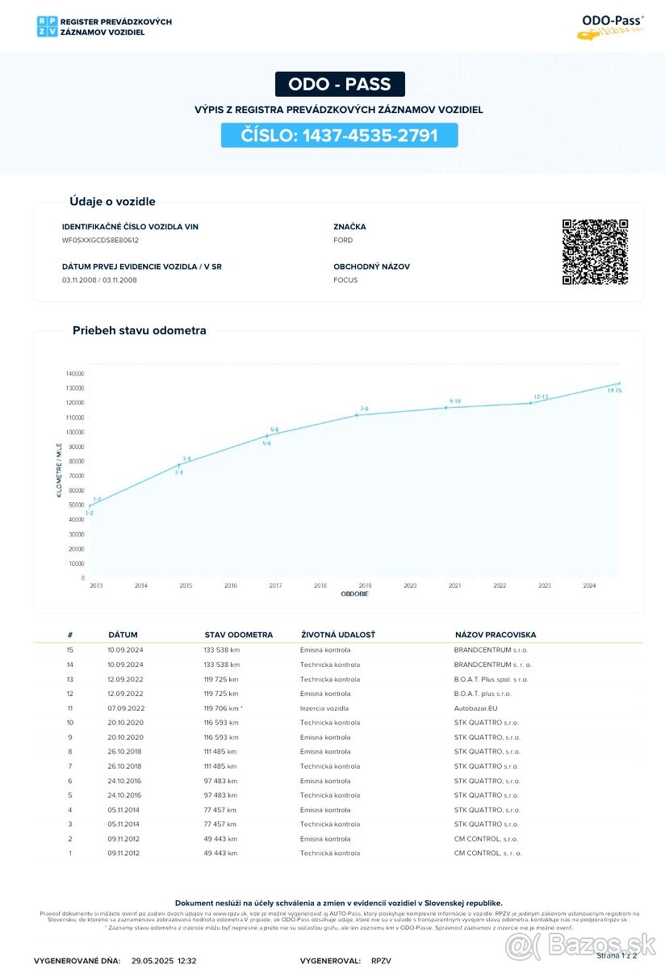
Task: Click the NÁZOV PRACOVISKA column header
Action: [495, 635]
